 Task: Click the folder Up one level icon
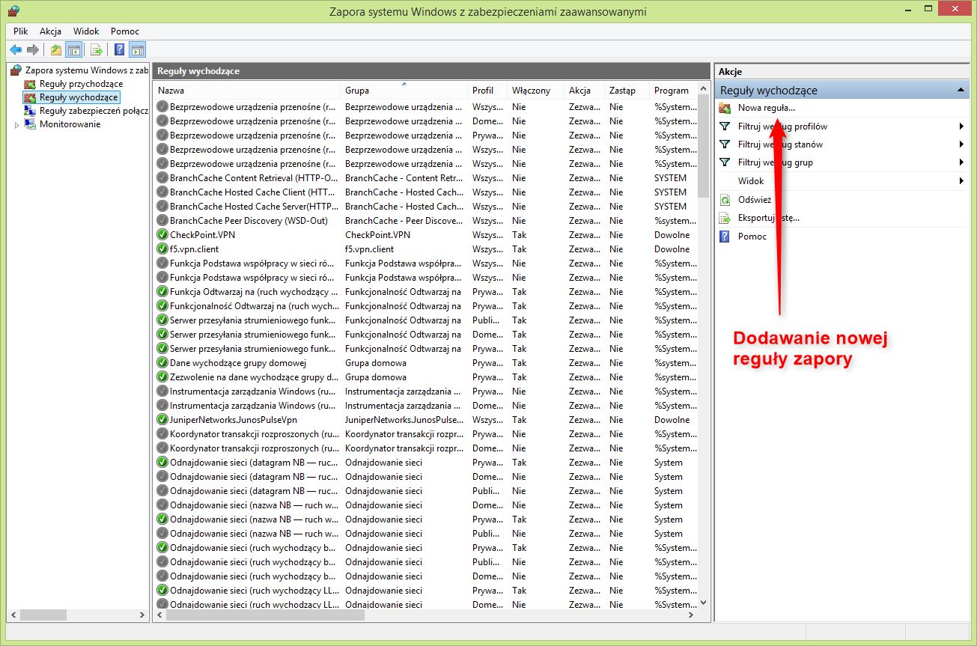56,50
